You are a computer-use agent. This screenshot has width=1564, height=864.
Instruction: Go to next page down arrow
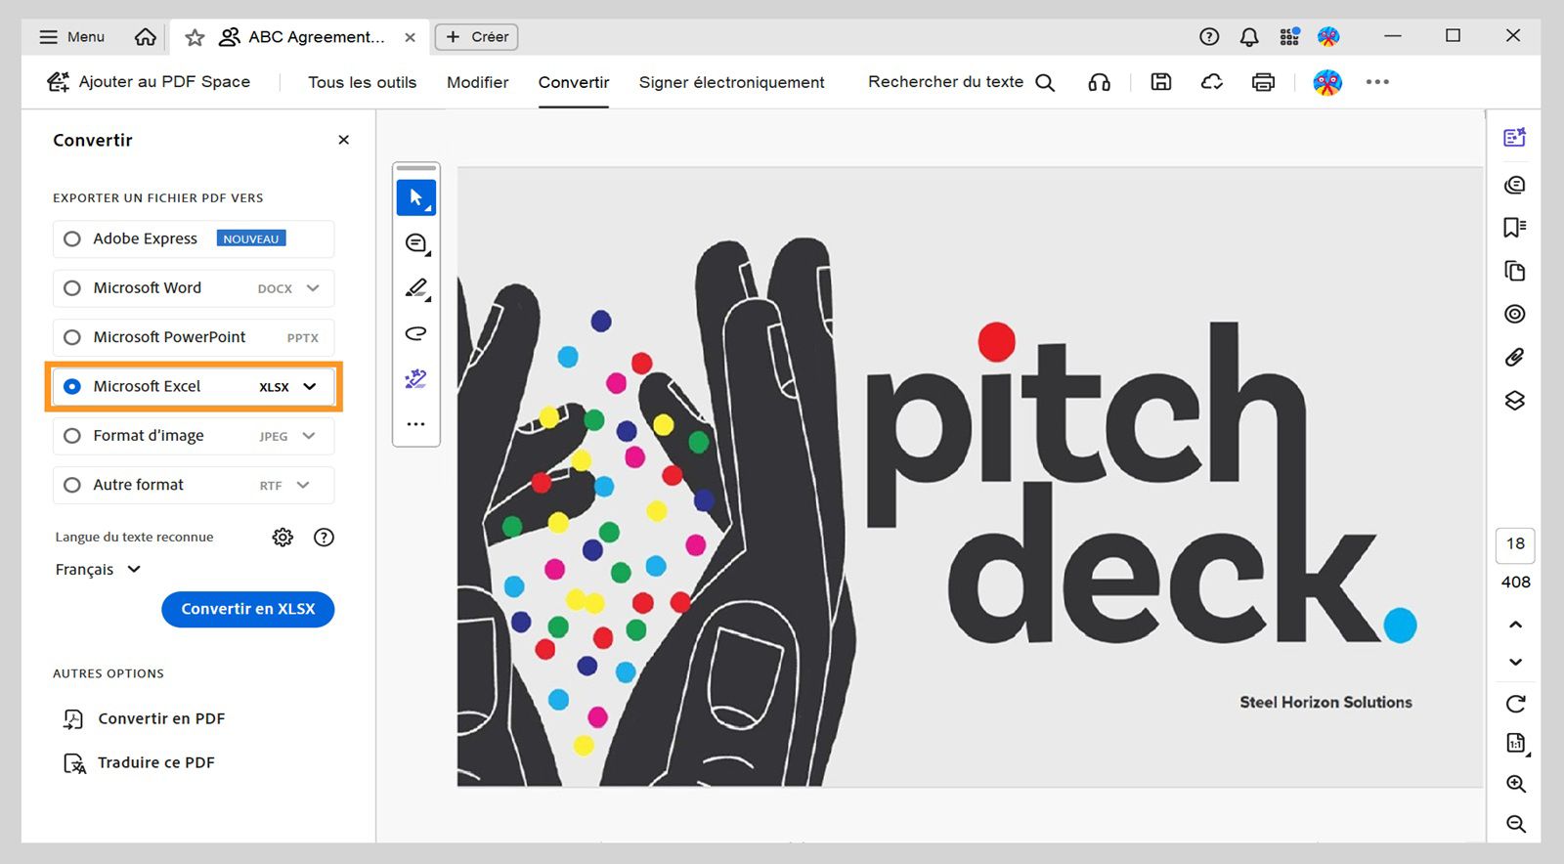(x=1516, y=662)
